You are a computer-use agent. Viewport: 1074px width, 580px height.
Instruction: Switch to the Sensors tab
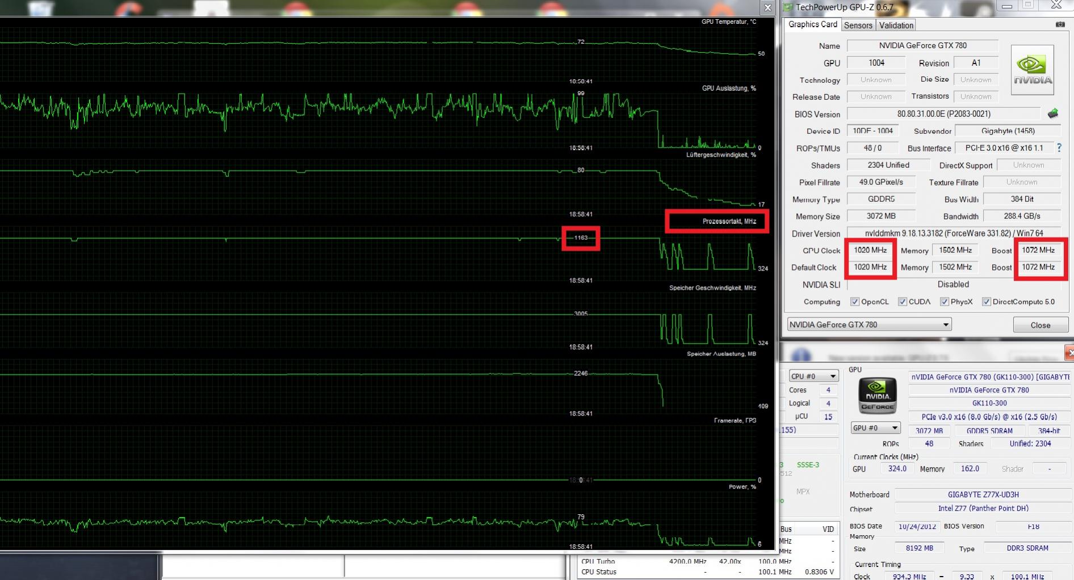858,25
